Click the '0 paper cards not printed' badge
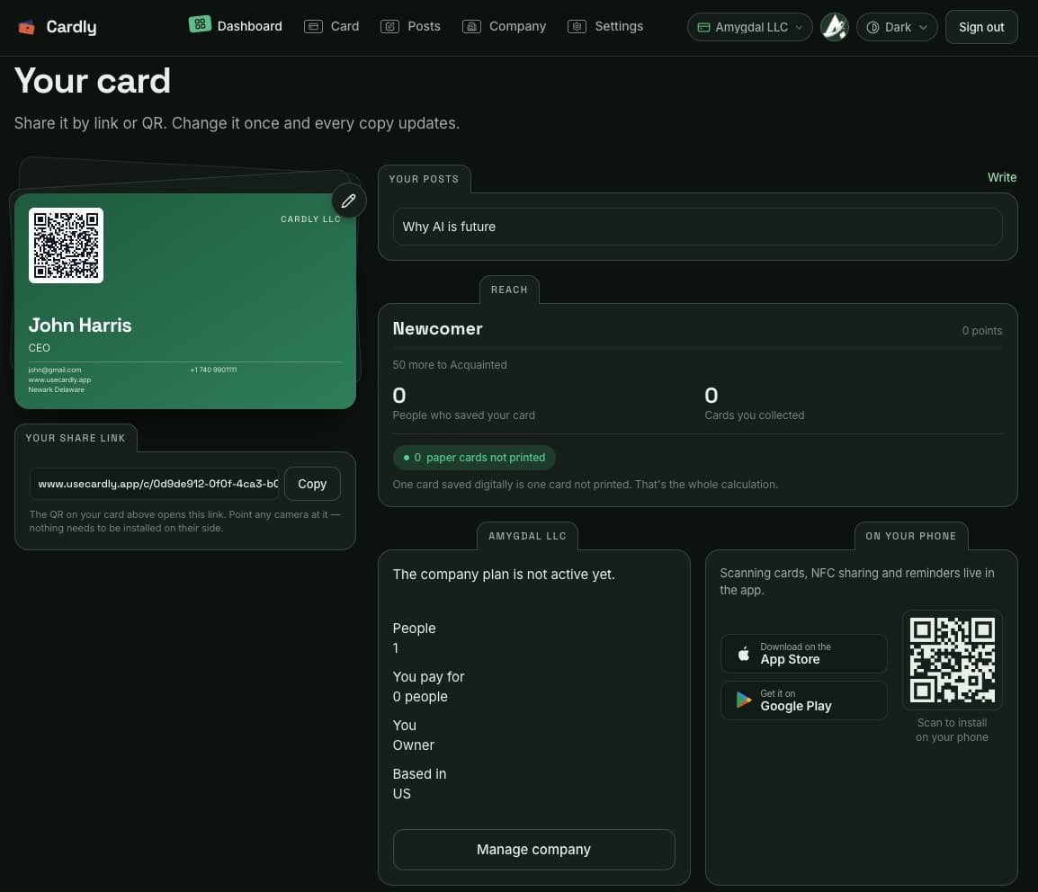Viewport: 1038px width, 892px height. 474,458
